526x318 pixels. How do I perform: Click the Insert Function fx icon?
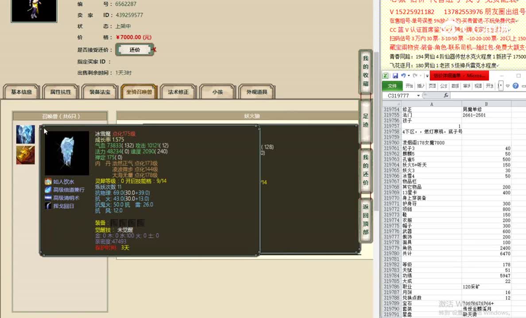tap(446, 96)
